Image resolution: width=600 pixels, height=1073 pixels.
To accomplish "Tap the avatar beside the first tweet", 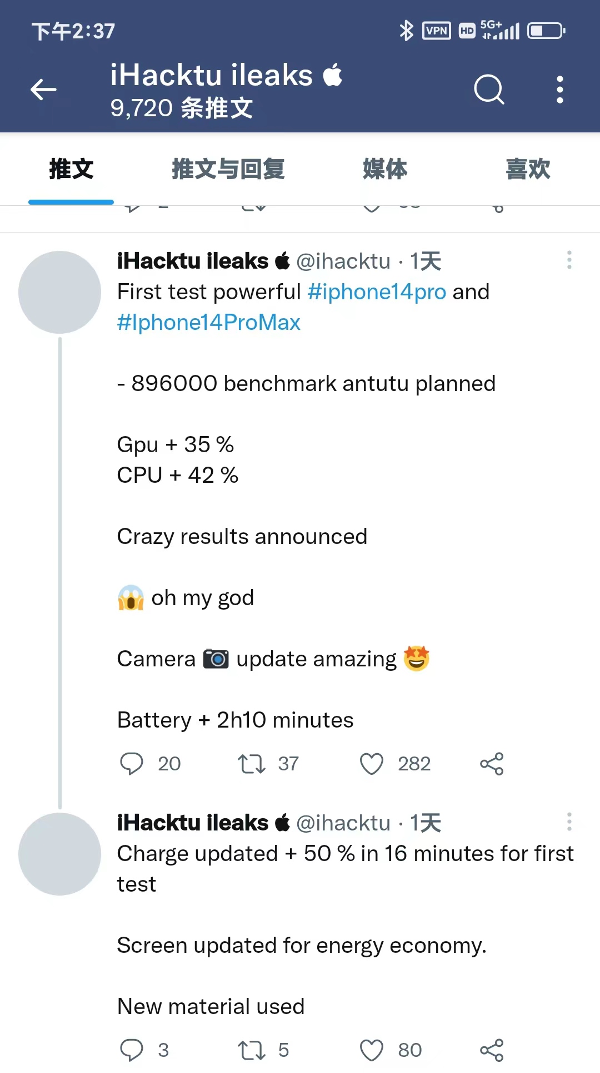I will tap(59, 292).
